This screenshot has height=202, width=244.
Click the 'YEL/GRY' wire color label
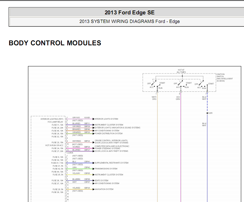[76, 173]
